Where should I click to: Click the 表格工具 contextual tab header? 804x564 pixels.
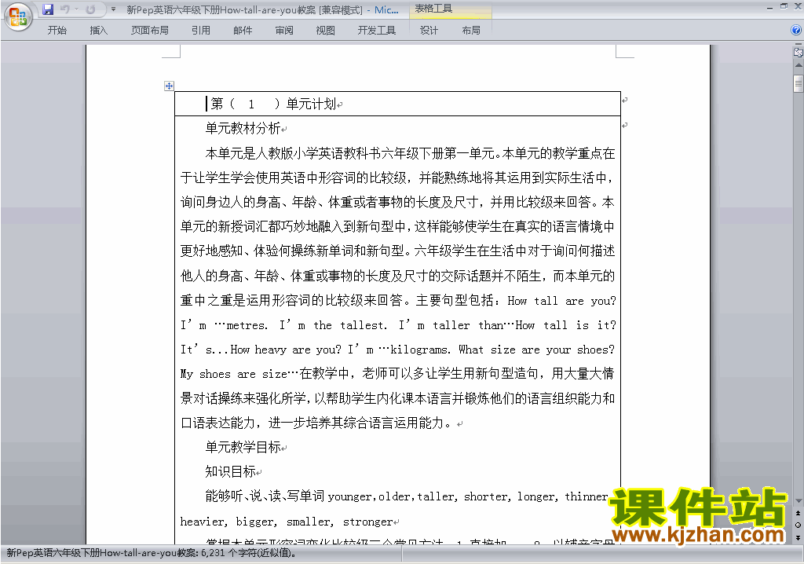(433, 9)
